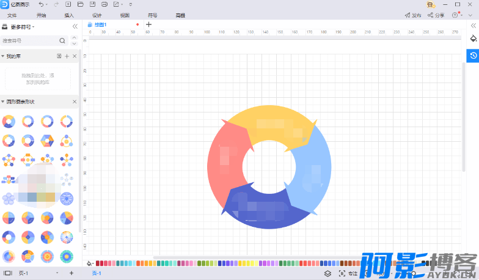479x280 pixels.
Task: Click the Undo arrow icon
Action: (41, 4)
